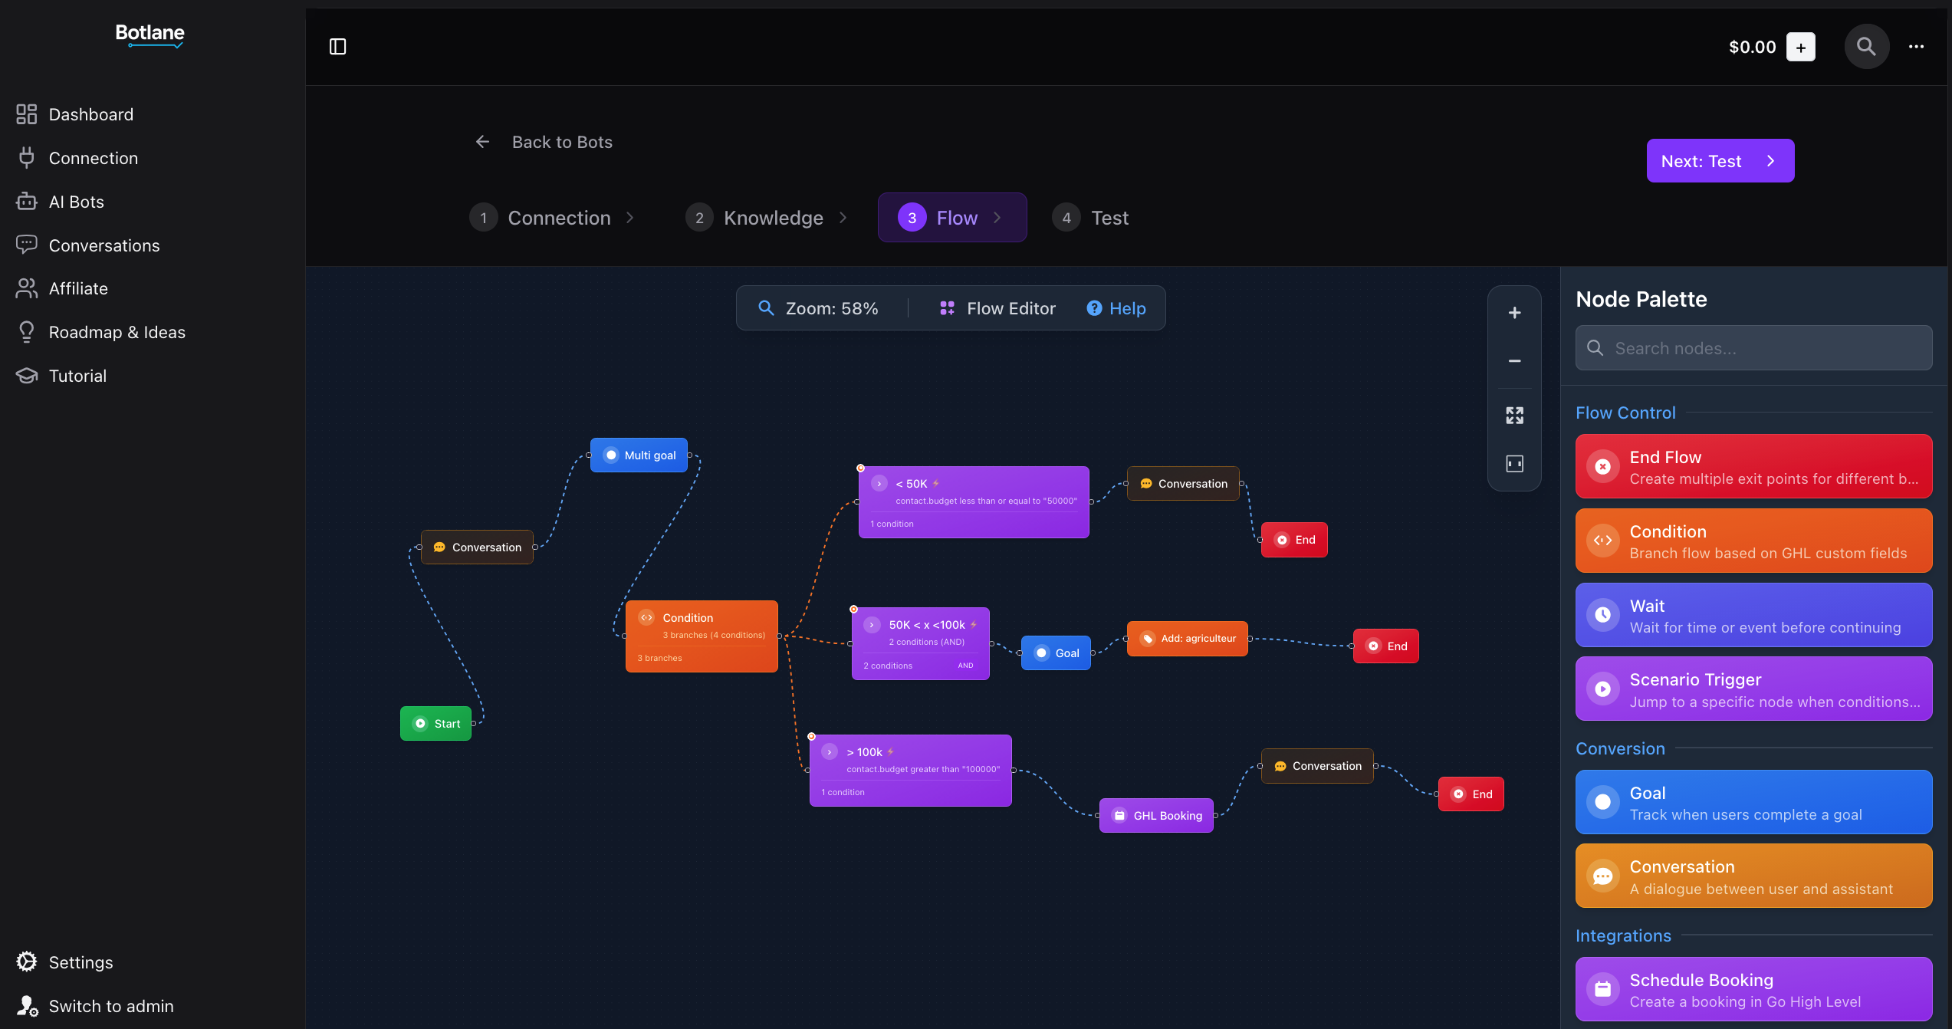Click the fit view expand icon

pos(1514,416)
